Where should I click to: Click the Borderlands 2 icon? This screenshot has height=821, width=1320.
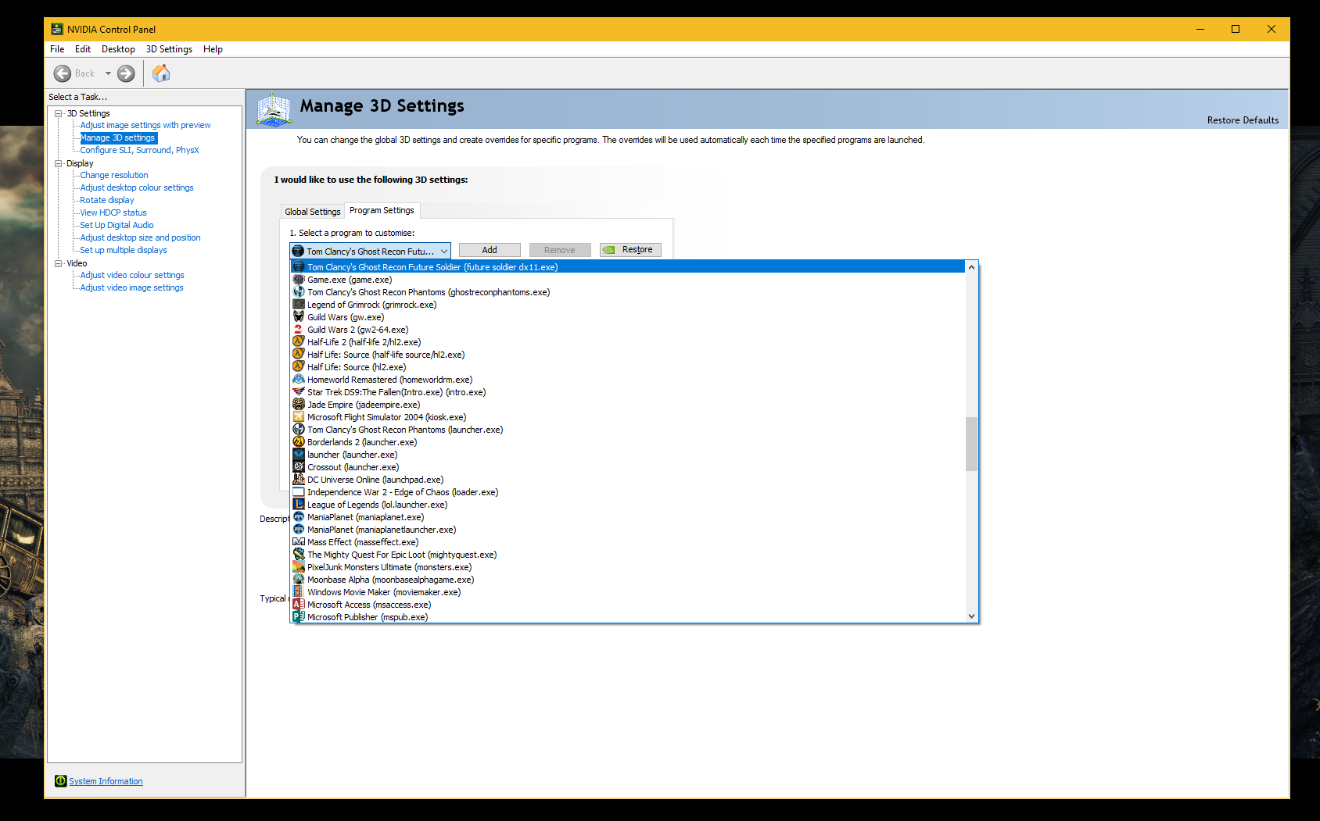coord(298,442)
